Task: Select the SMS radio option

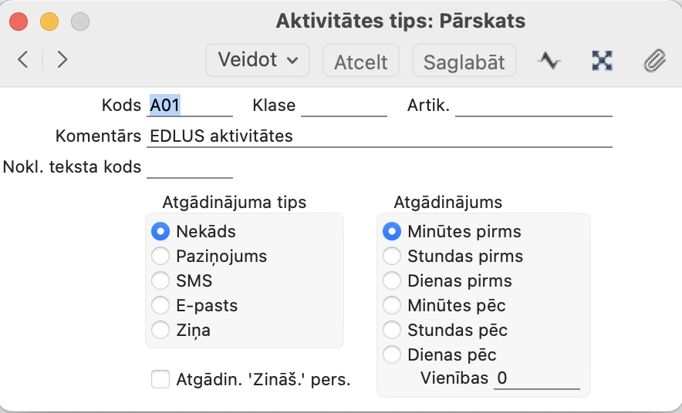Action: tap(160, 280)
